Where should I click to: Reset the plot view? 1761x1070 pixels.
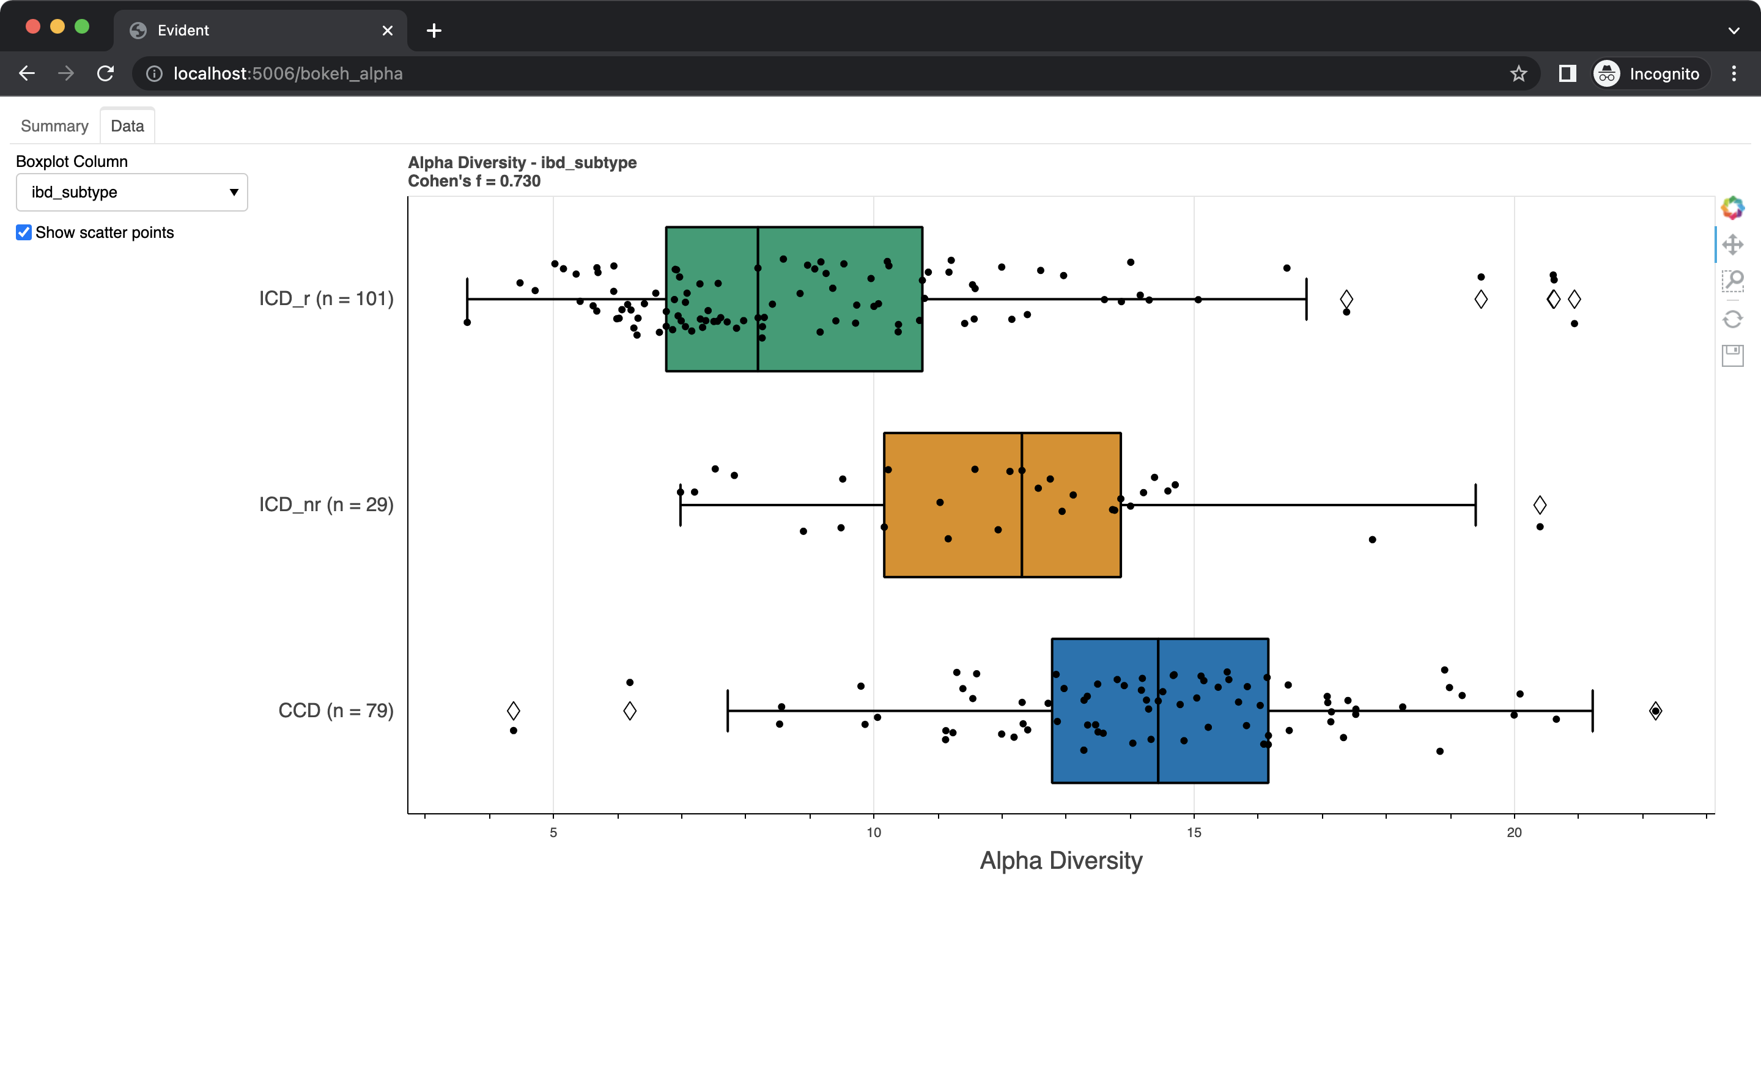point(1733,319)
